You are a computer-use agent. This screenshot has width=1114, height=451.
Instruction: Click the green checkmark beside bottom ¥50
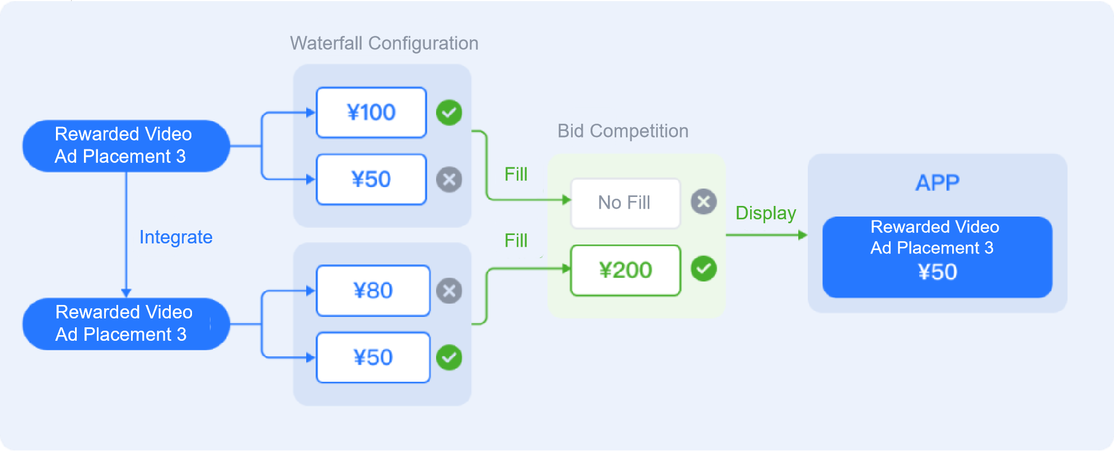(449, 358)
